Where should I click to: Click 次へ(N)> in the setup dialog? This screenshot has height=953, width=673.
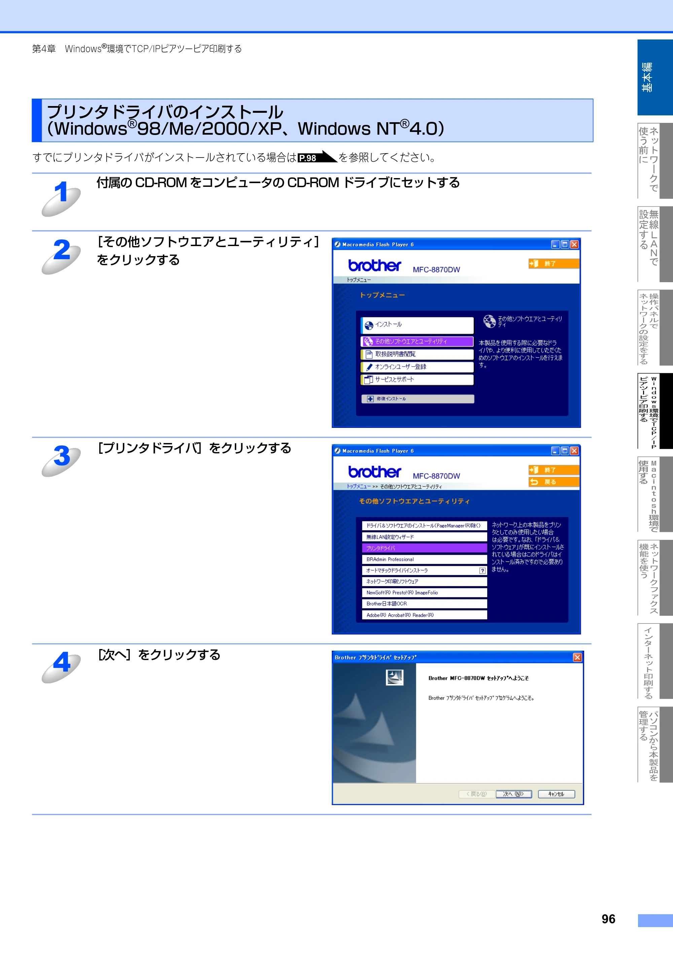click(x=514, y=794)
